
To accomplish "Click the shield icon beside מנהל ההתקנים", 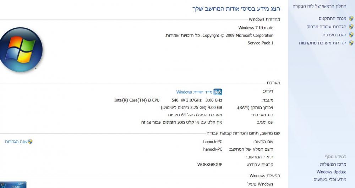I will pos(351,18).
